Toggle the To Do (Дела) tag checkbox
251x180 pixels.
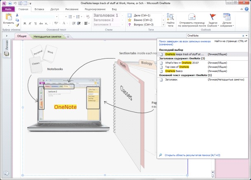tap(130, 15)
